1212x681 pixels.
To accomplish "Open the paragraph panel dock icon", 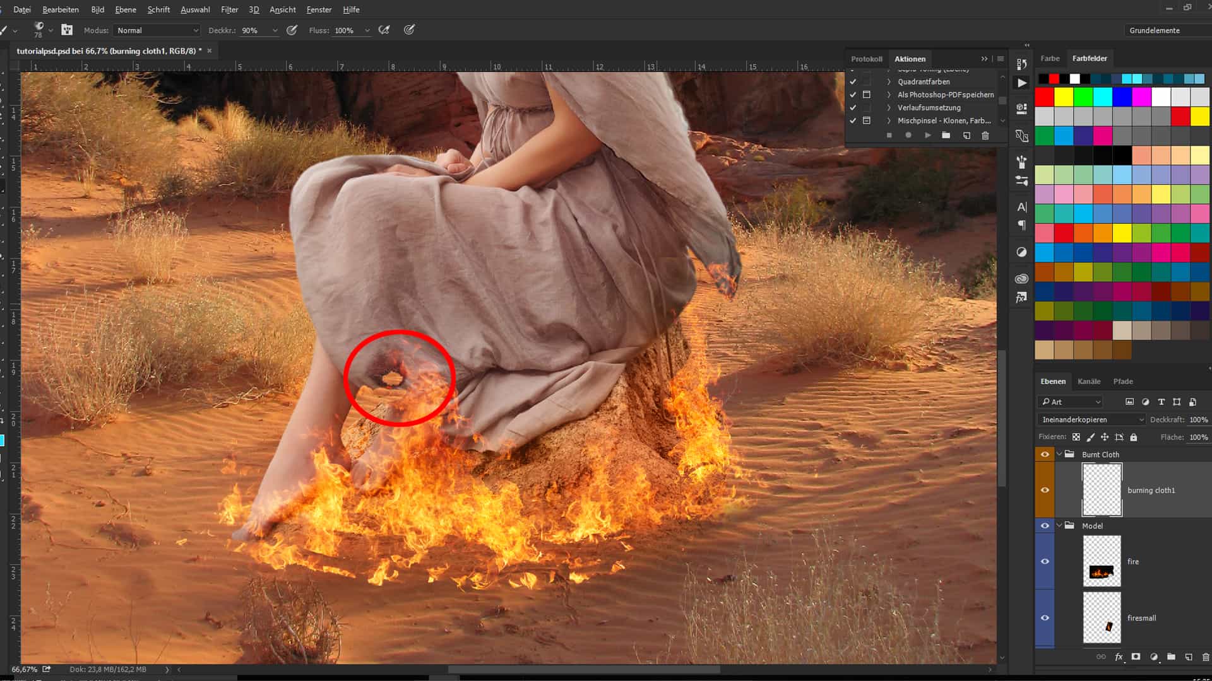I will 1021,225.
